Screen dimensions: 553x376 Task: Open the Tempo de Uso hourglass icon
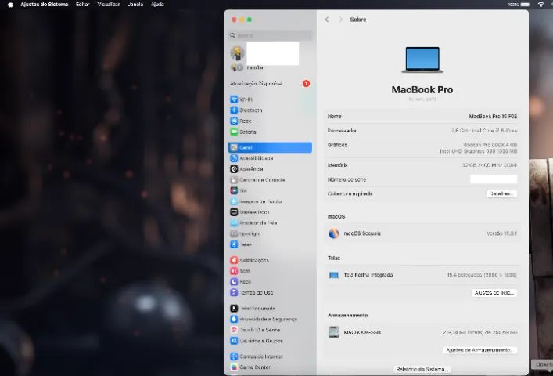tap(234, 292)
